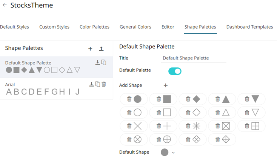Switch to the Dashboard Templates tab
Screen dimensions: 277x160
[x=249, y=27]
